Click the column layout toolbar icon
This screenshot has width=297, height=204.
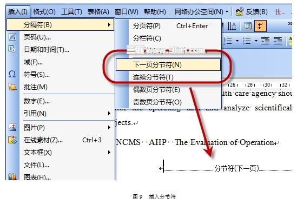tap(232, 26)
